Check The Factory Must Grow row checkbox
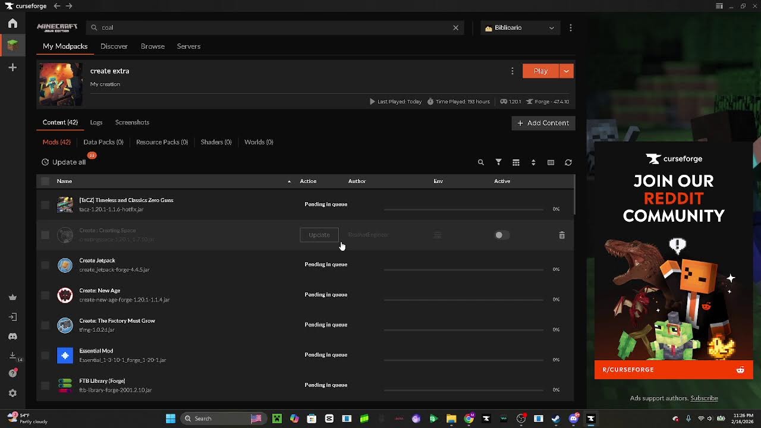This screenshot has height=428, width=761. [x=45, y=325]
